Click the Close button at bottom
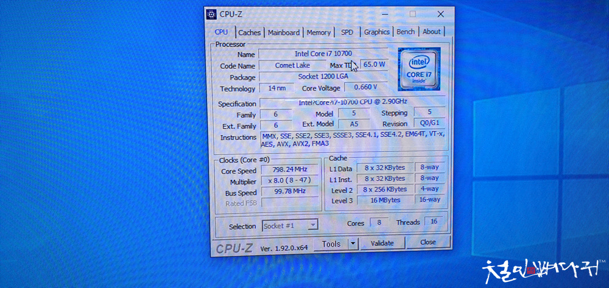 click(428, 242)
